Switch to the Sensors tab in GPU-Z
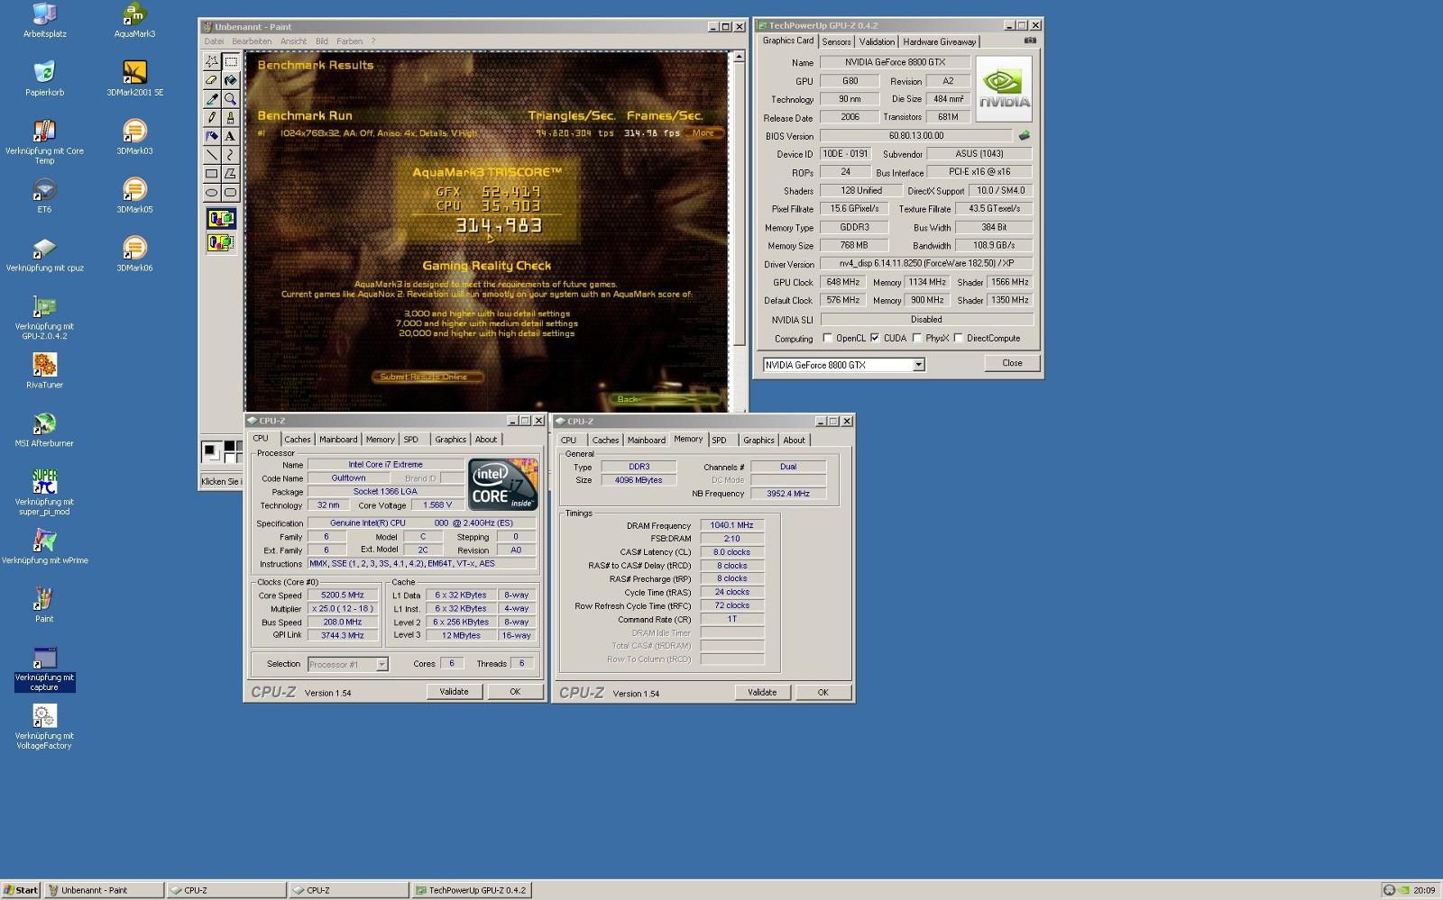This screenshot has height=900, width=1443. tap(836, 41)
